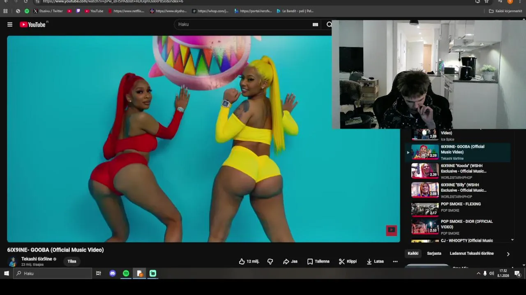Reload the page in the browser
This screenshot has height=295, width=526.
click(x=25, y=2)
